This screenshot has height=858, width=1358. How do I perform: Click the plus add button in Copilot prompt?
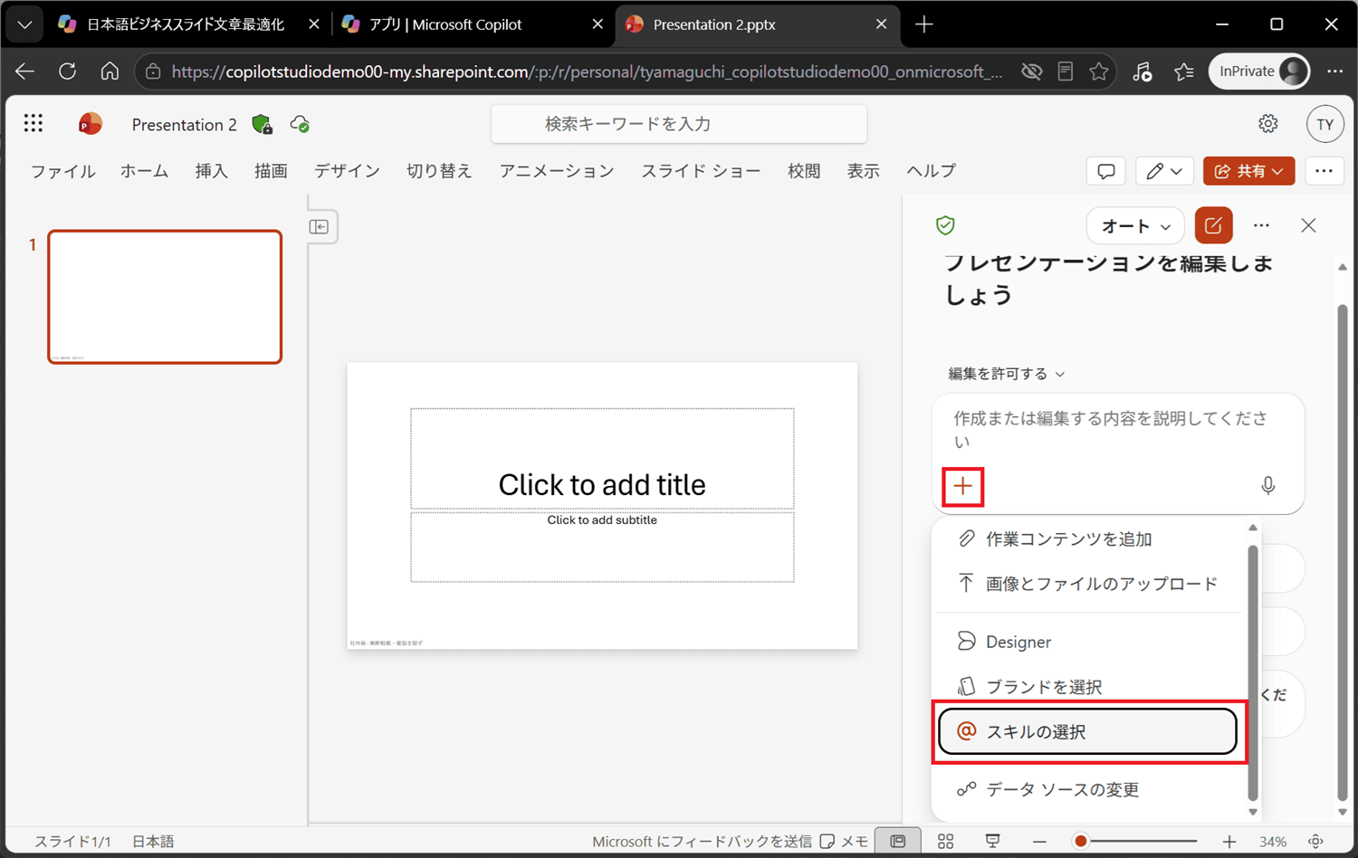coord(962,487)
